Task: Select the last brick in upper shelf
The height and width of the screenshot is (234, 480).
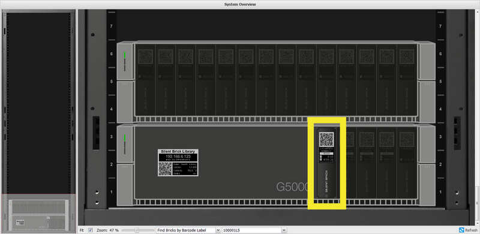Action: pyautogui.click(x=407, y=80)
